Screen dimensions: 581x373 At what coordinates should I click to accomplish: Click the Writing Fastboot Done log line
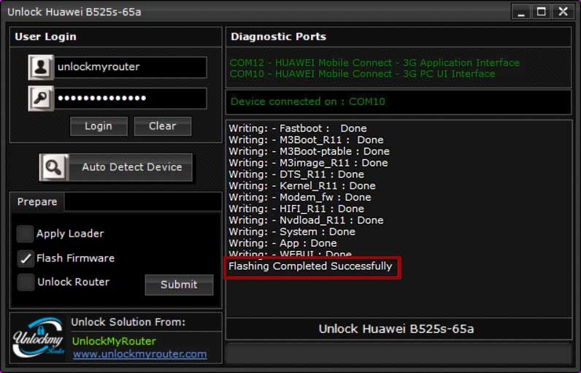(x=298, y=128)
